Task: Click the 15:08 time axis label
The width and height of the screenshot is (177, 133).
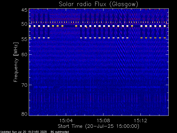Action: (x=103, y=121)
